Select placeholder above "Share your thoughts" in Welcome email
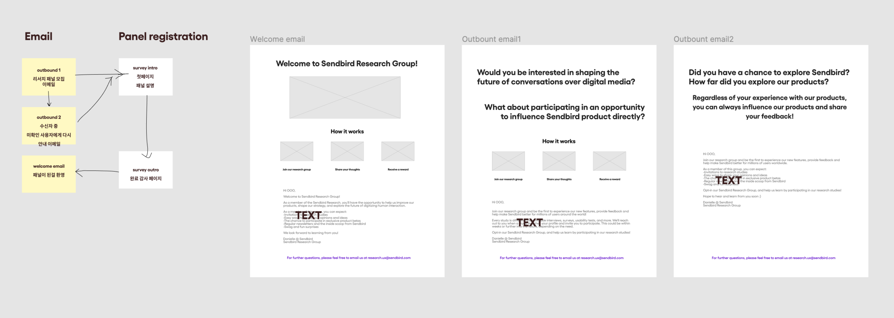The height and width of the screenshot is (318, 894). (x=347, y=151)
